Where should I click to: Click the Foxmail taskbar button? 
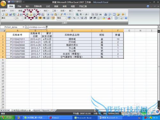[60, 118]
